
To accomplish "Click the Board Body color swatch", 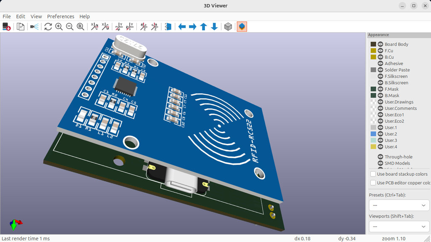I will tap(373, 44).
